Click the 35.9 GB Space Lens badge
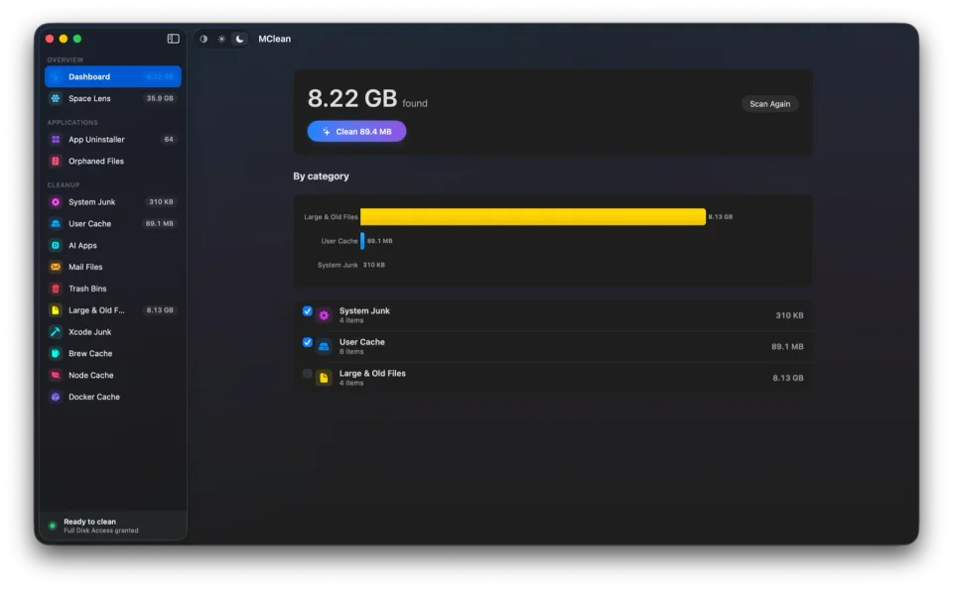Screen dimensions: 953x590 point(160,98)
